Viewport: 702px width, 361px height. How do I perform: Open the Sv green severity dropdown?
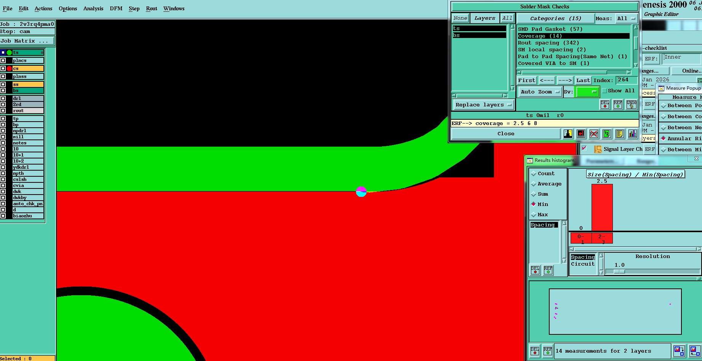click(x=588, y=92)
